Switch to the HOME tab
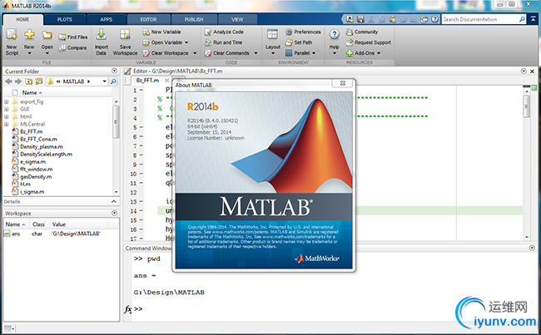 [22, 20]
